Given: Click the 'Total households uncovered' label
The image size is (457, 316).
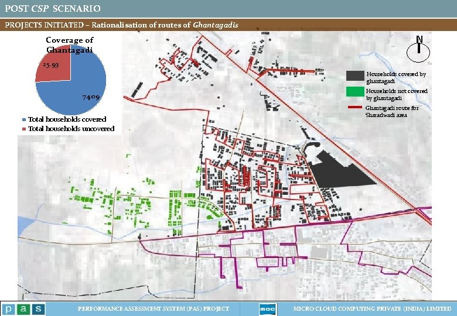Looking at the screenshot, I should coord(71,129).
